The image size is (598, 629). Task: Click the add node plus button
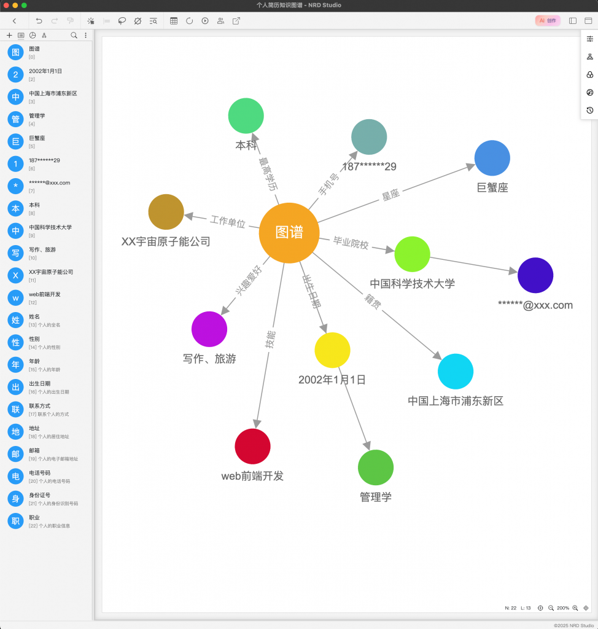click(9, 36)
